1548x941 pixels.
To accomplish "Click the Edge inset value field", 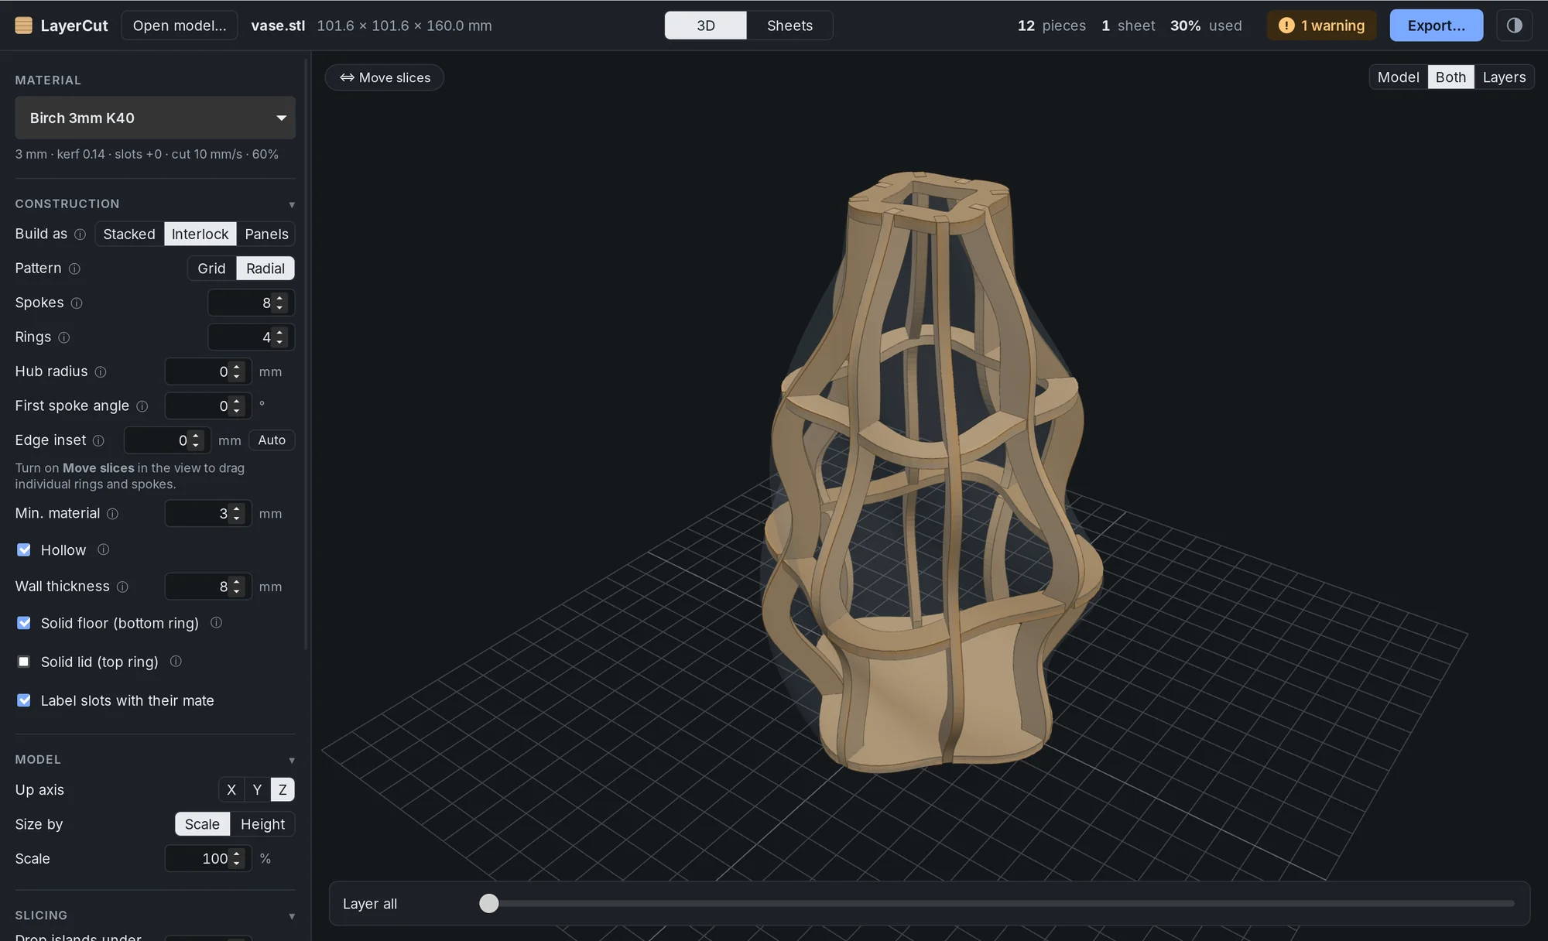I will pos(167,440).
